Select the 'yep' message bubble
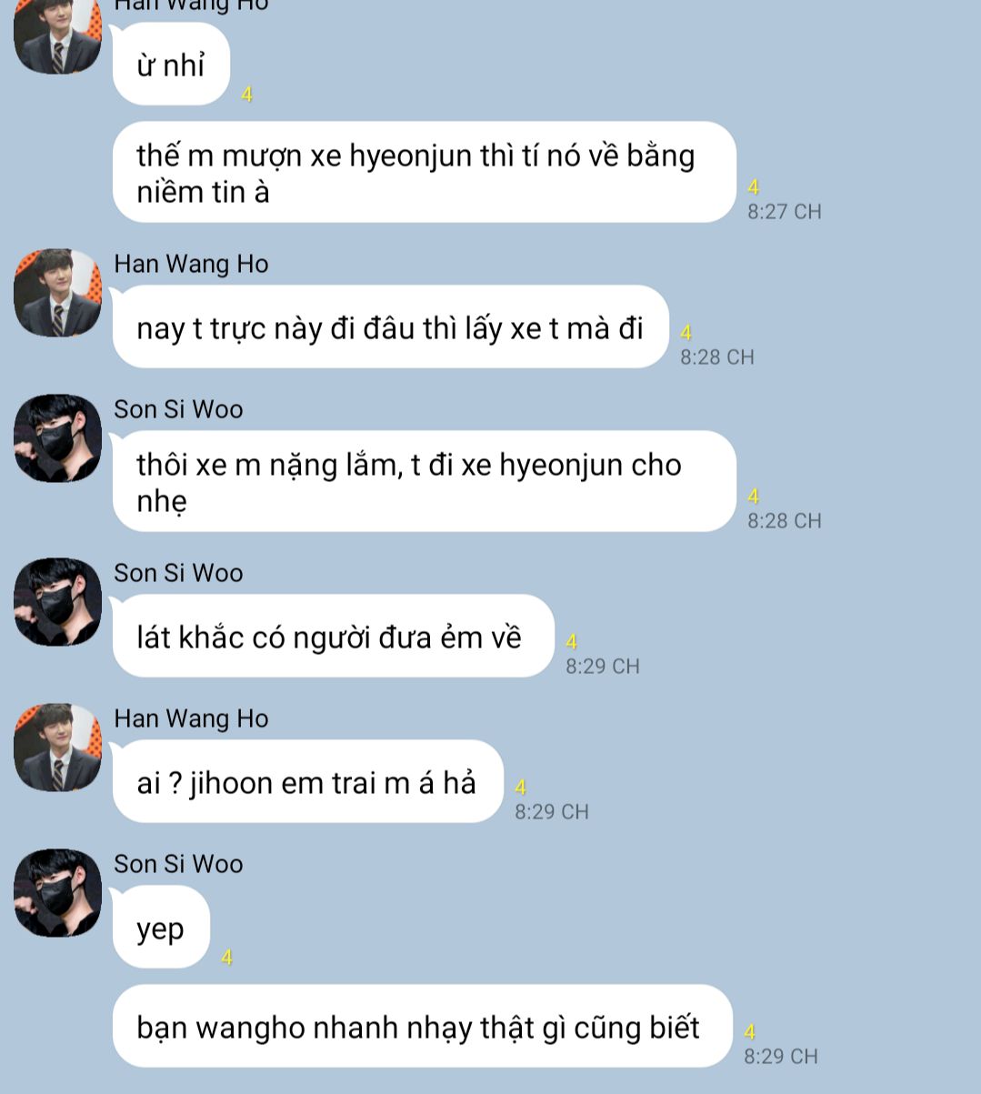This screenshot has width=981, height=1094. coord(161,928)
